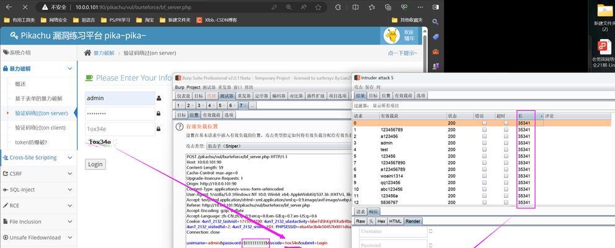The height and width of the screenshot is (248, 615).
Task: Click the question mark help icon in Burp
Action: [x=179, y=126]
